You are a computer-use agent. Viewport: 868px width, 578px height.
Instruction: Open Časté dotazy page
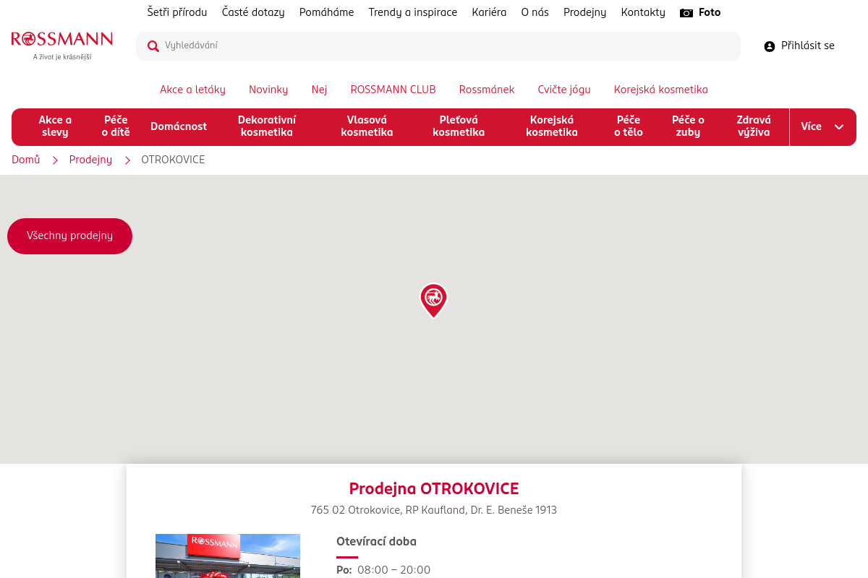(x=253, y=12)
